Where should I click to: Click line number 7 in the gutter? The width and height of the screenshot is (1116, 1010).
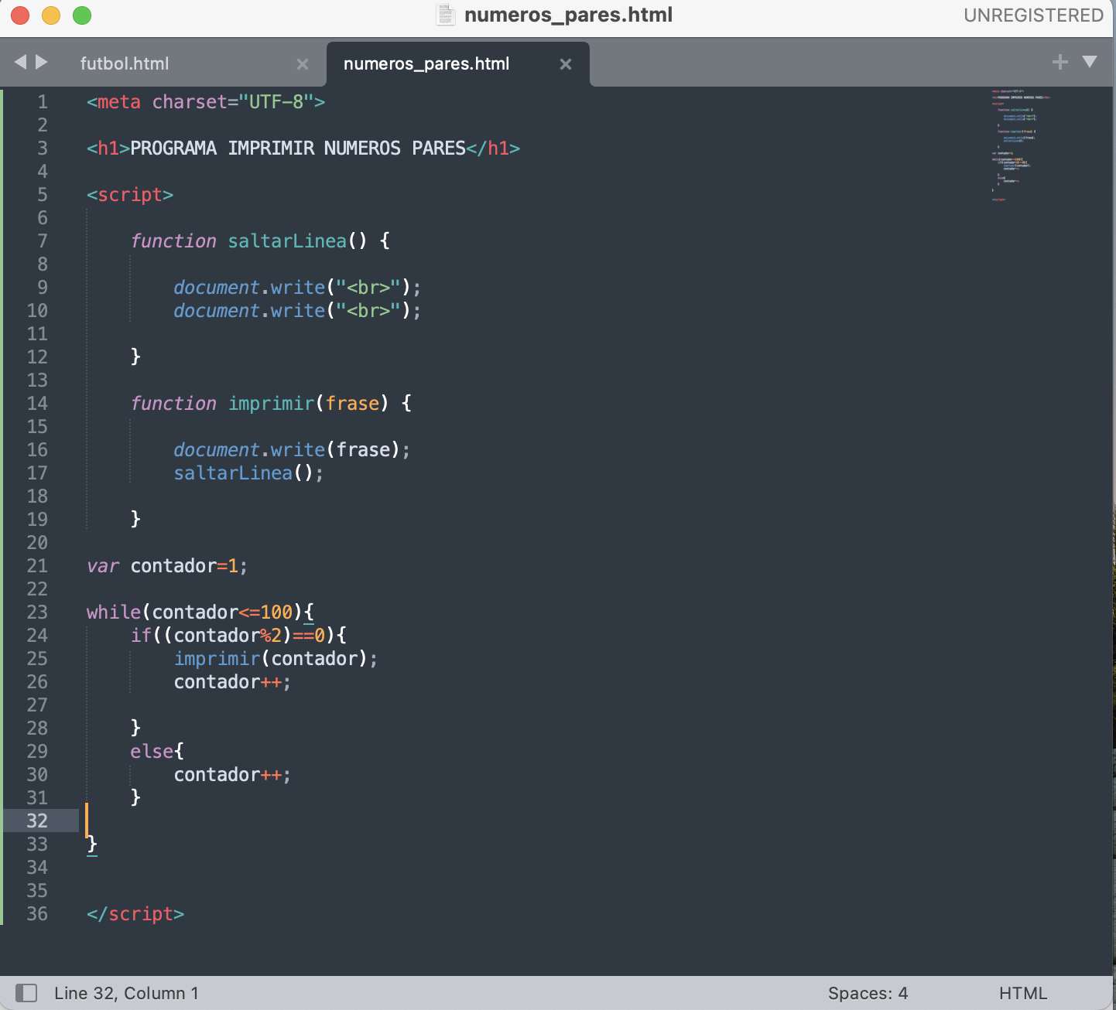coord(43,241)
